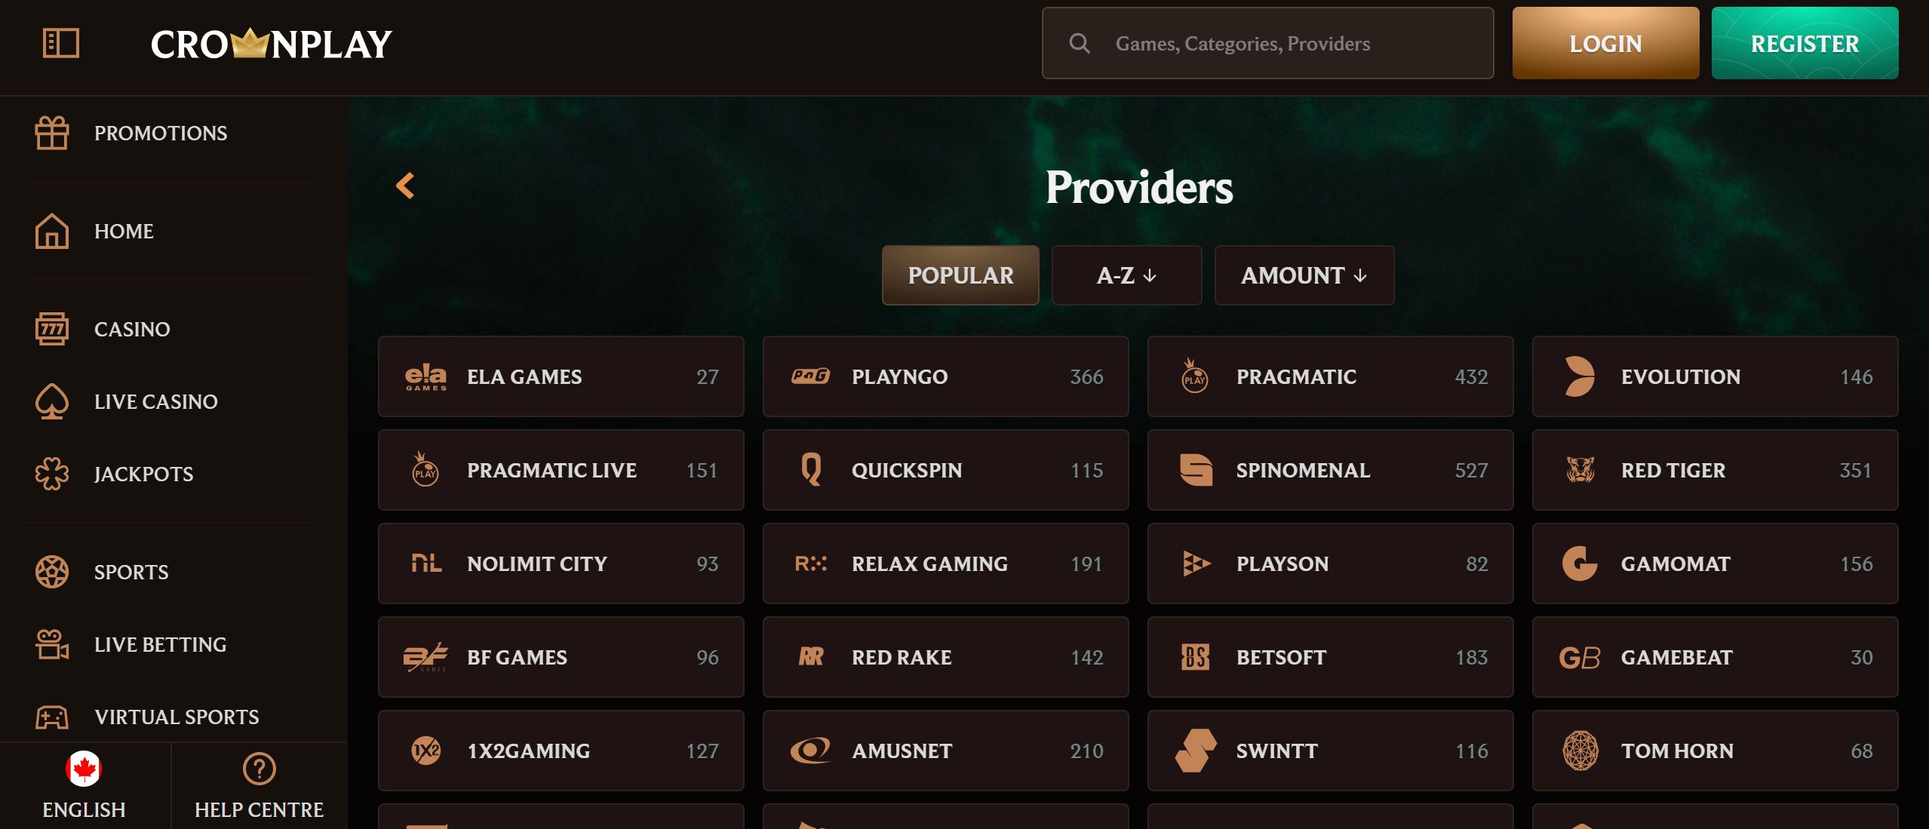Open the Casino menu item
This screenshot has height=829, width=1929.
131,329
